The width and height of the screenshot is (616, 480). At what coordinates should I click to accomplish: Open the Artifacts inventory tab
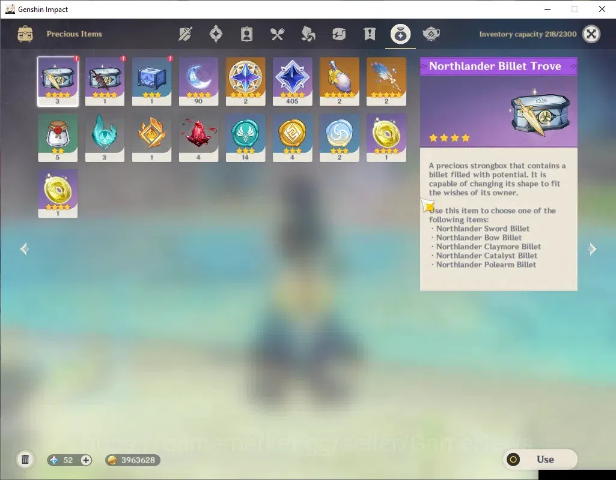[x=216, y=34]
